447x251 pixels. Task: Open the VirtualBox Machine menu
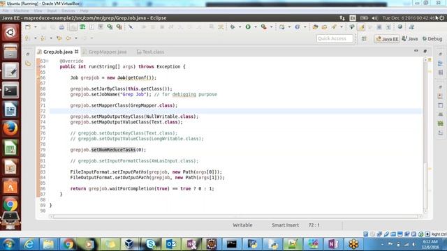point(22,10)
